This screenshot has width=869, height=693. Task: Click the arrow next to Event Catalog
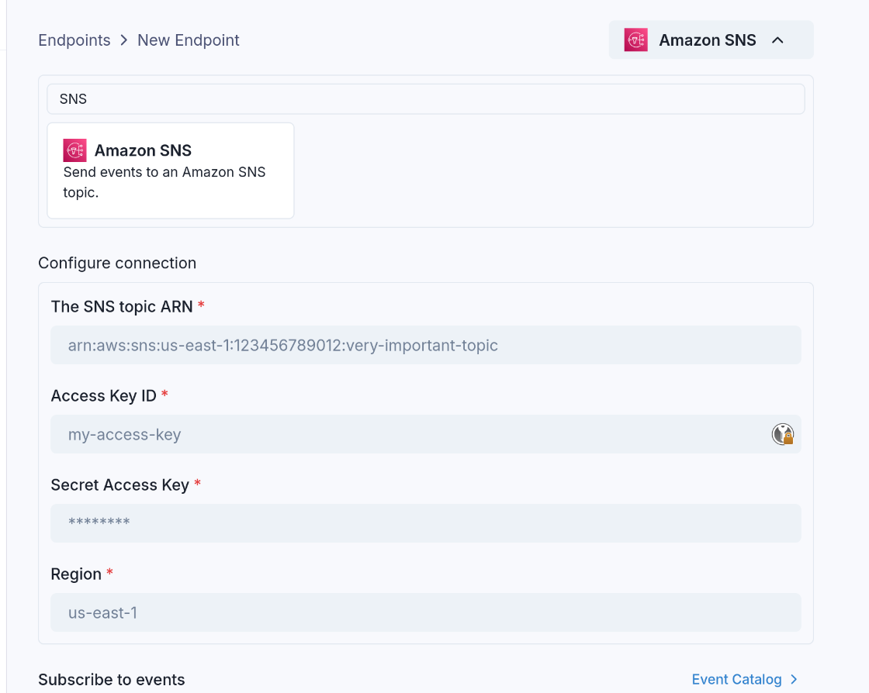(794, 680)
